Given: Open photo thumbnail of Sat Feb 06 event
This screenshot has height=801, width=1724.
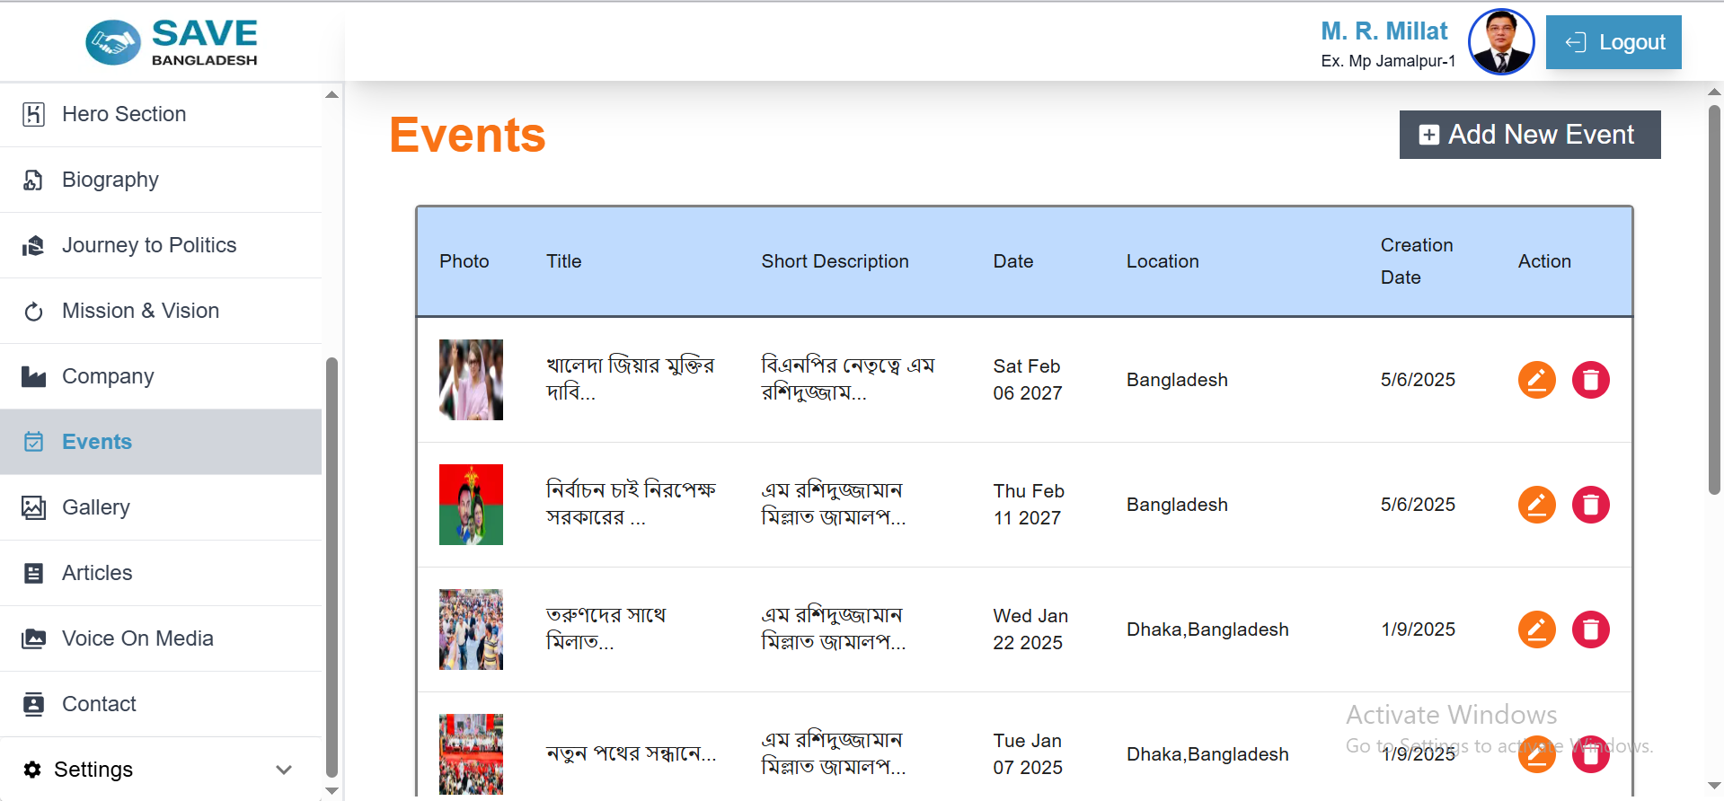Looking at the screenshot, I should (x=471, y=380).
